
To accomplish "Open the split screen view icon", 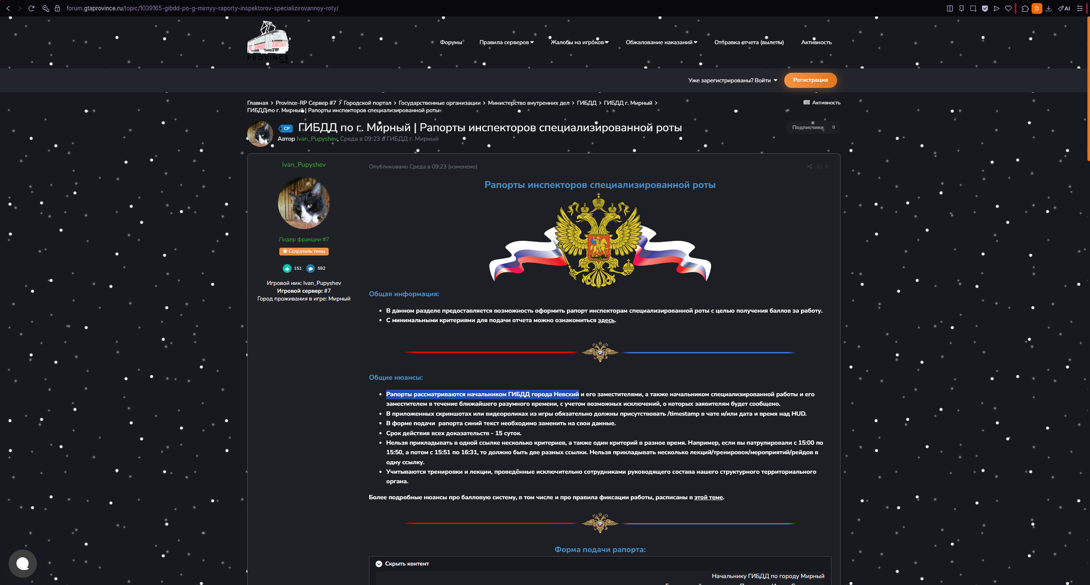I will (x=950, y=8).
